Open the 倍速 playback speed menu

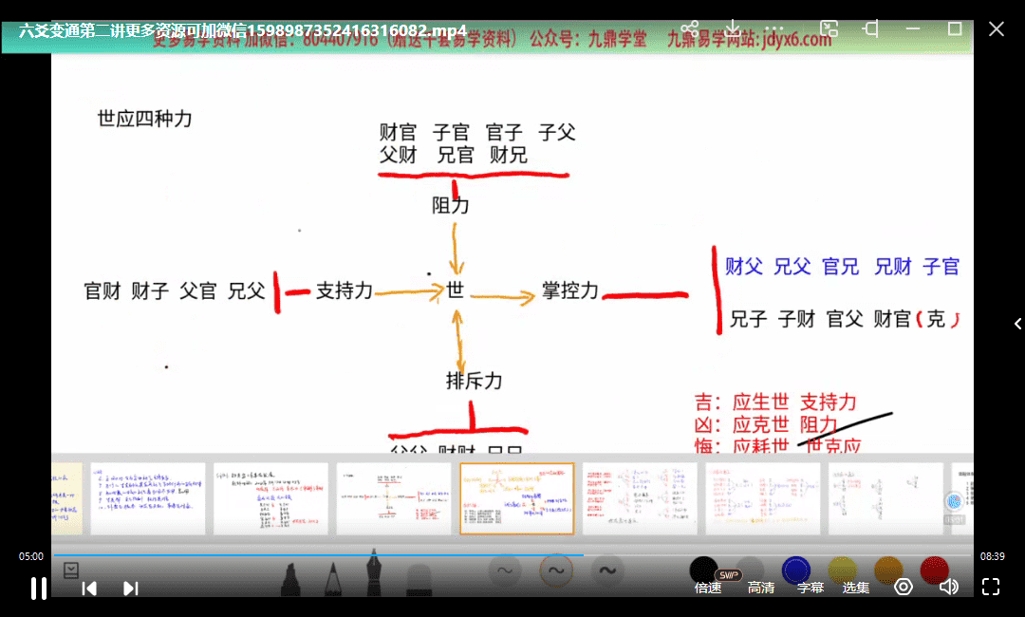tap(708, 588)
